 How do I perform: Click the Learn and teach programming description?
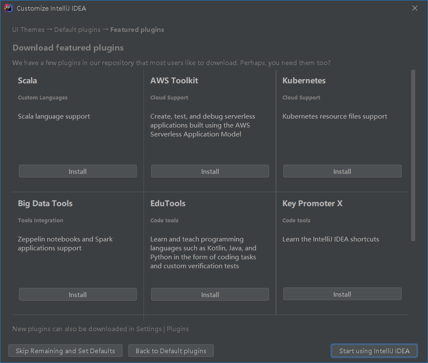[203, 252]
